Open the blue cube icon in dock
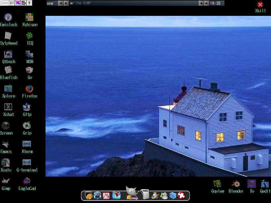 (173, 196)
